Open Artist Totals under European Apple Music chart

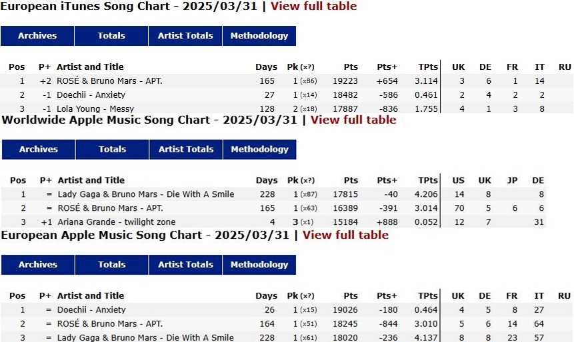pyautogui.click(x=185, y=265)
